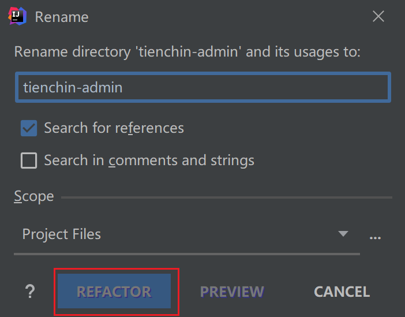405x317 pixels.
Task: Expand the Scope dropdown arrow
Action: point(343,234)
